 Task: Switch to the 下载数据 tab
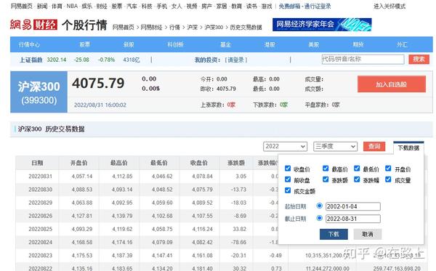coord(408,148)
